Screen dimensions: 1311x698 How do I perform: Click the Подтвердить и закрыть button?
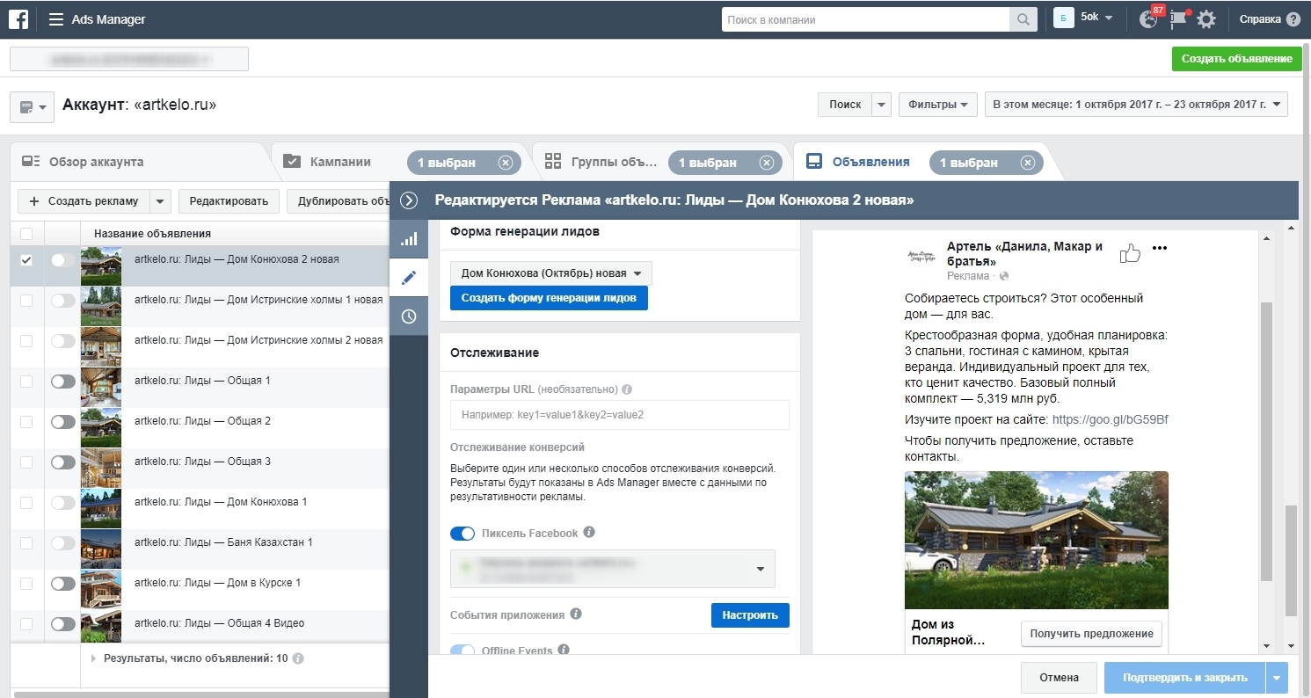coord(1184,678)
